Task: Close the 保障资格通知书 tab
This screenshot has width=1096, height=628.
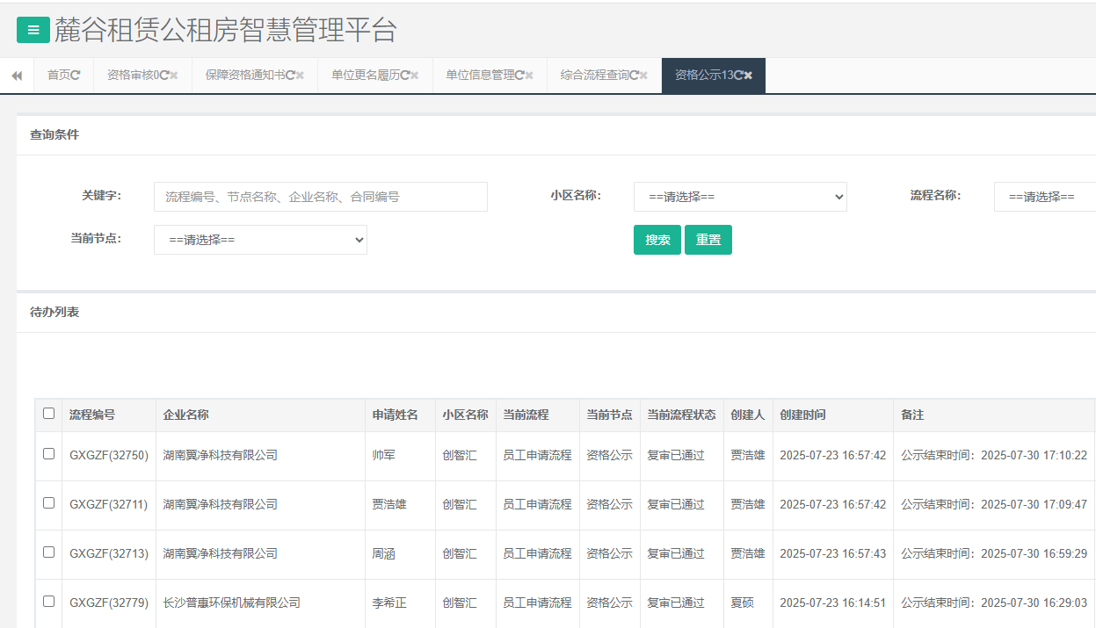Action: (x=301, y=76)
